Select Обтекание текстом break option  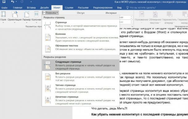click(81, 48)
